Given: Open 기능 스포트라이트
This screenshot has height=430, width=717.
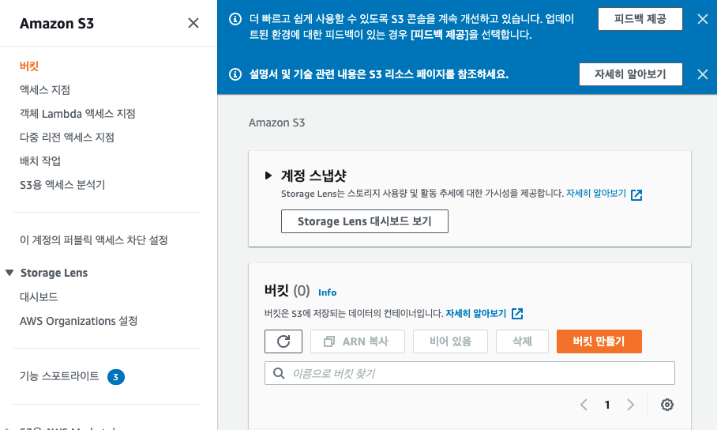Looking at the screenshot, I should [59, 376].
